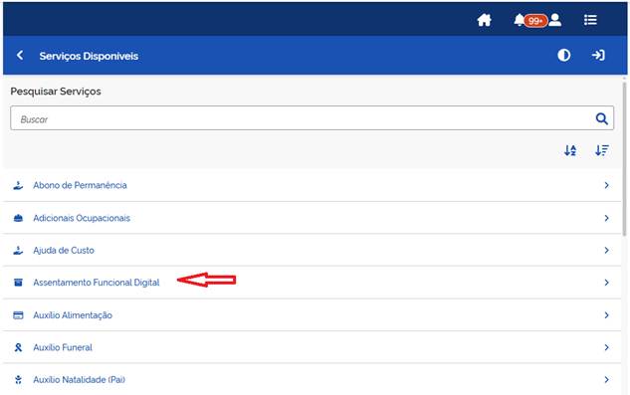Open Auxílio Alimentação service
The image size is (630, 395).
click(312, 315)
